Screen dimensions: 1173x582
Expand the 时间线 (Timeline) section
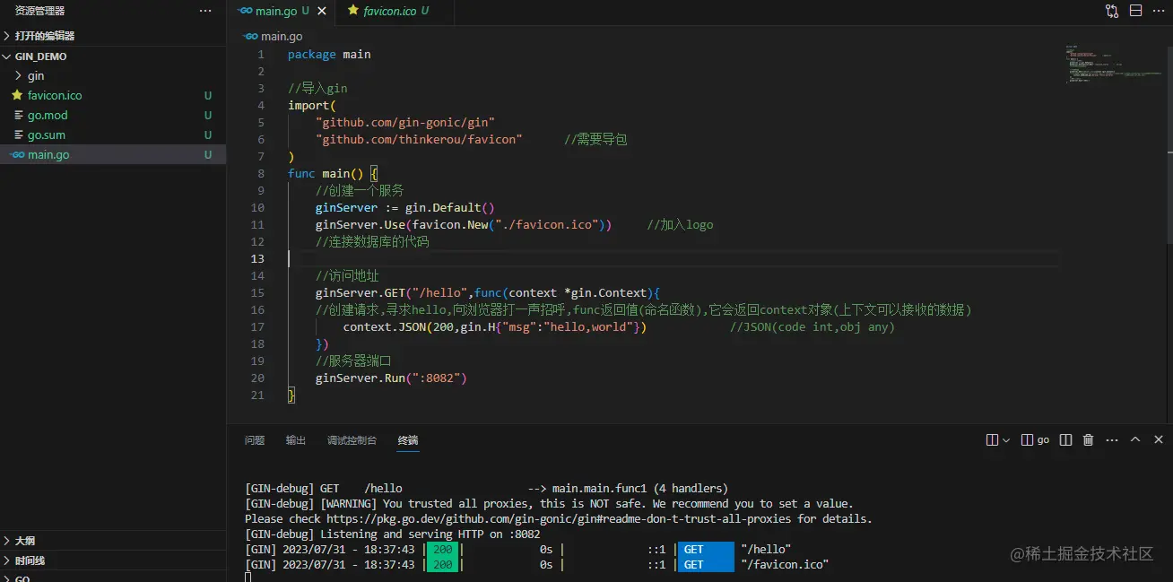(113, 560)
